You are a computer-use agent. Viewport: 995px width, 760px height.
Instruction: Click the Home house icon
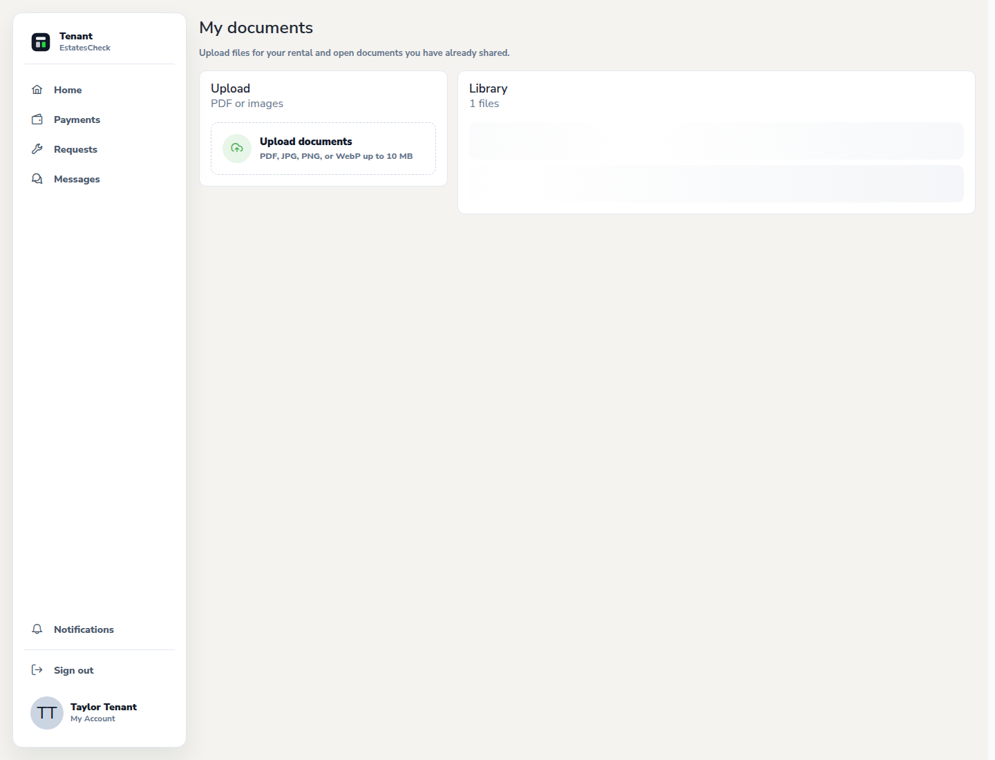[x=37, y=90]
